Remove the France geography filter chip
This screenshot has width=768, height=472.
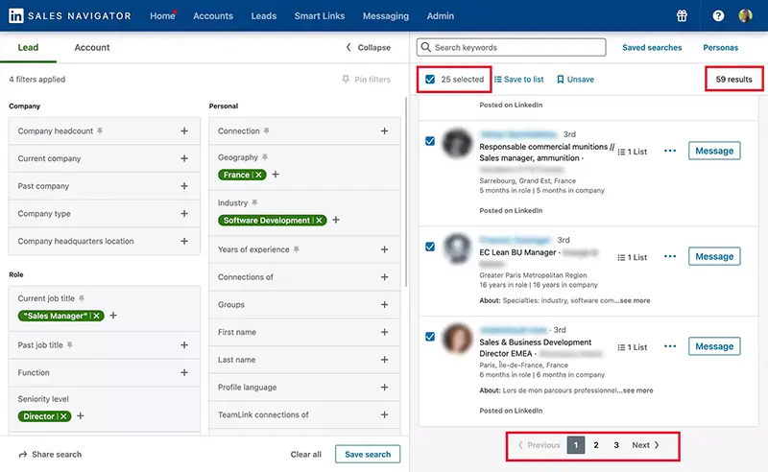coord(258,175)
